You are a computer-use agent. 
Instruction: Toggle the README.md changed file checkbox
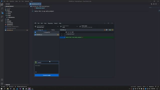coord(35,35)
